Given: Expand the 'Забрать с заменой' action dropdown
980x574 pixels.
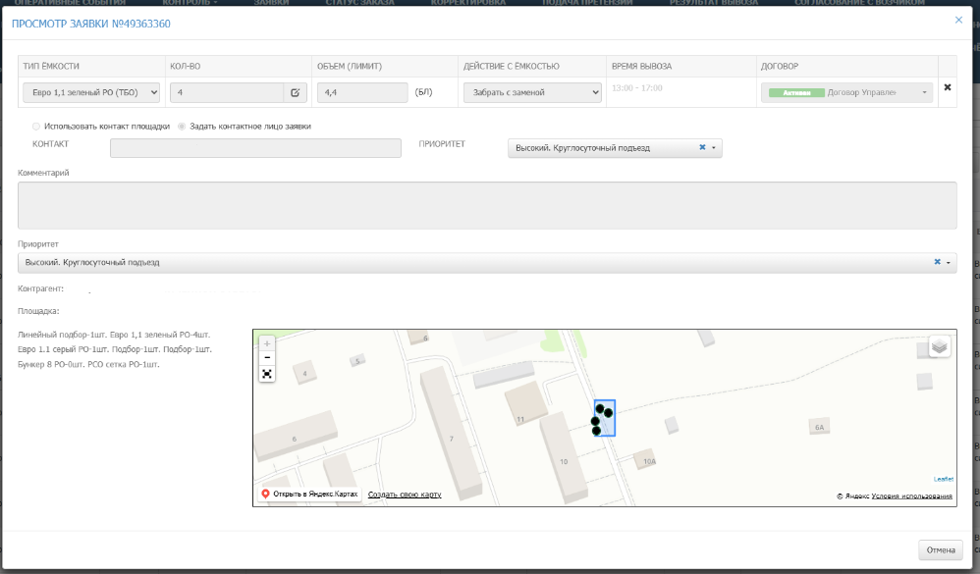Looking at the screenshot, I should pos(531,92).
